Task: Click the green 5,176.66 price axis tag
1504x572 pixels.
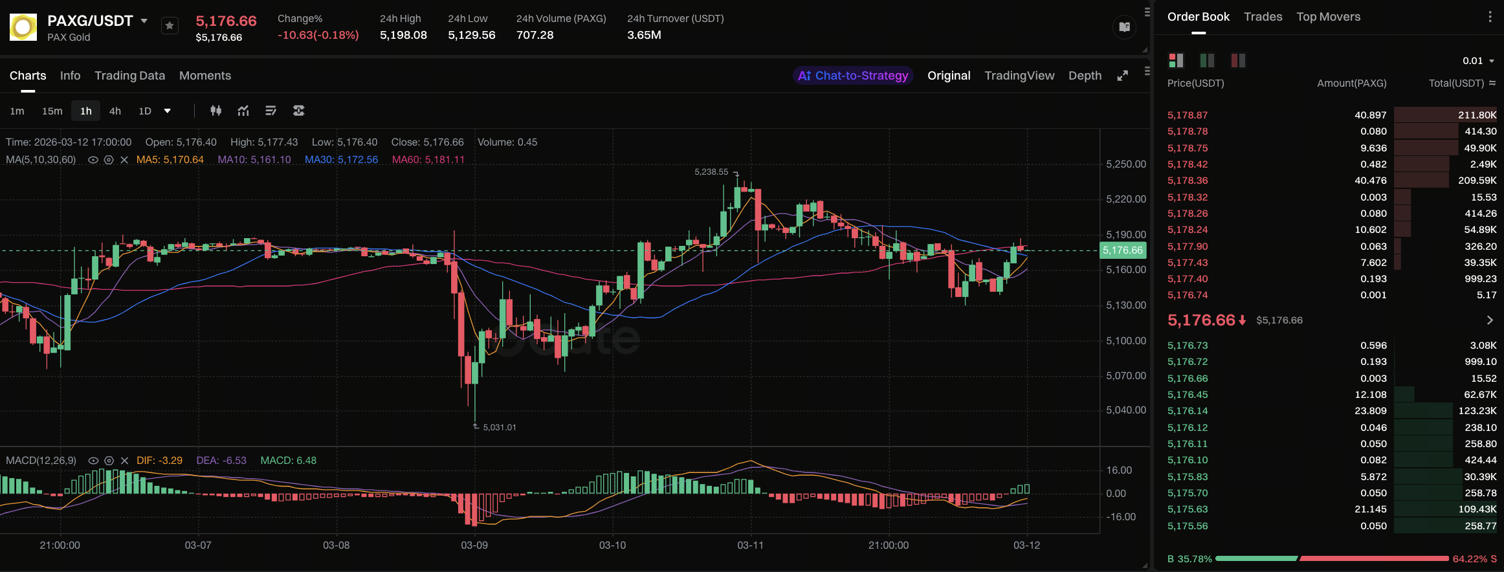Action: (1123, 250)
